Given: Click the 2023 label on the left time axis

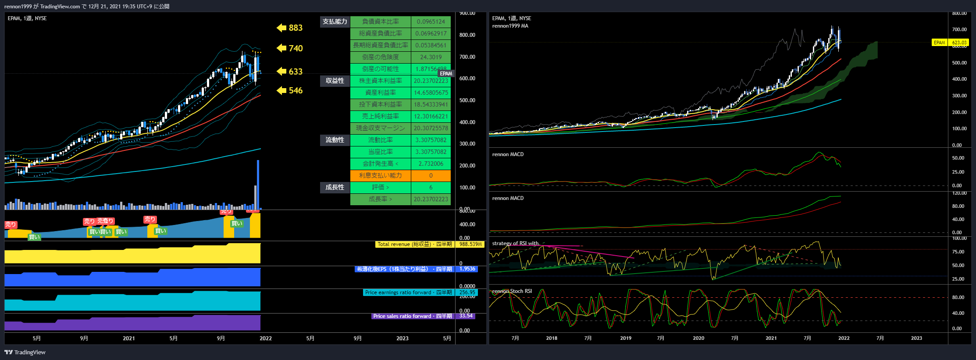Looking at the screenshot, I should (403, 339).
